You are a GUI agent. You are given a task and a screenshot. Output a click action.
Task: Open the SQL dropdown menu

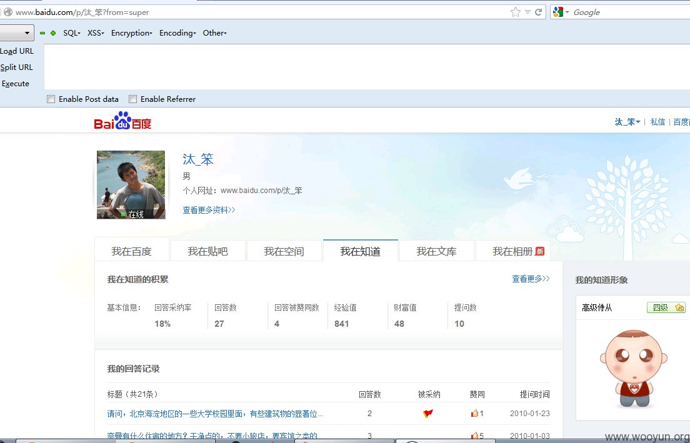coord(72,33)
